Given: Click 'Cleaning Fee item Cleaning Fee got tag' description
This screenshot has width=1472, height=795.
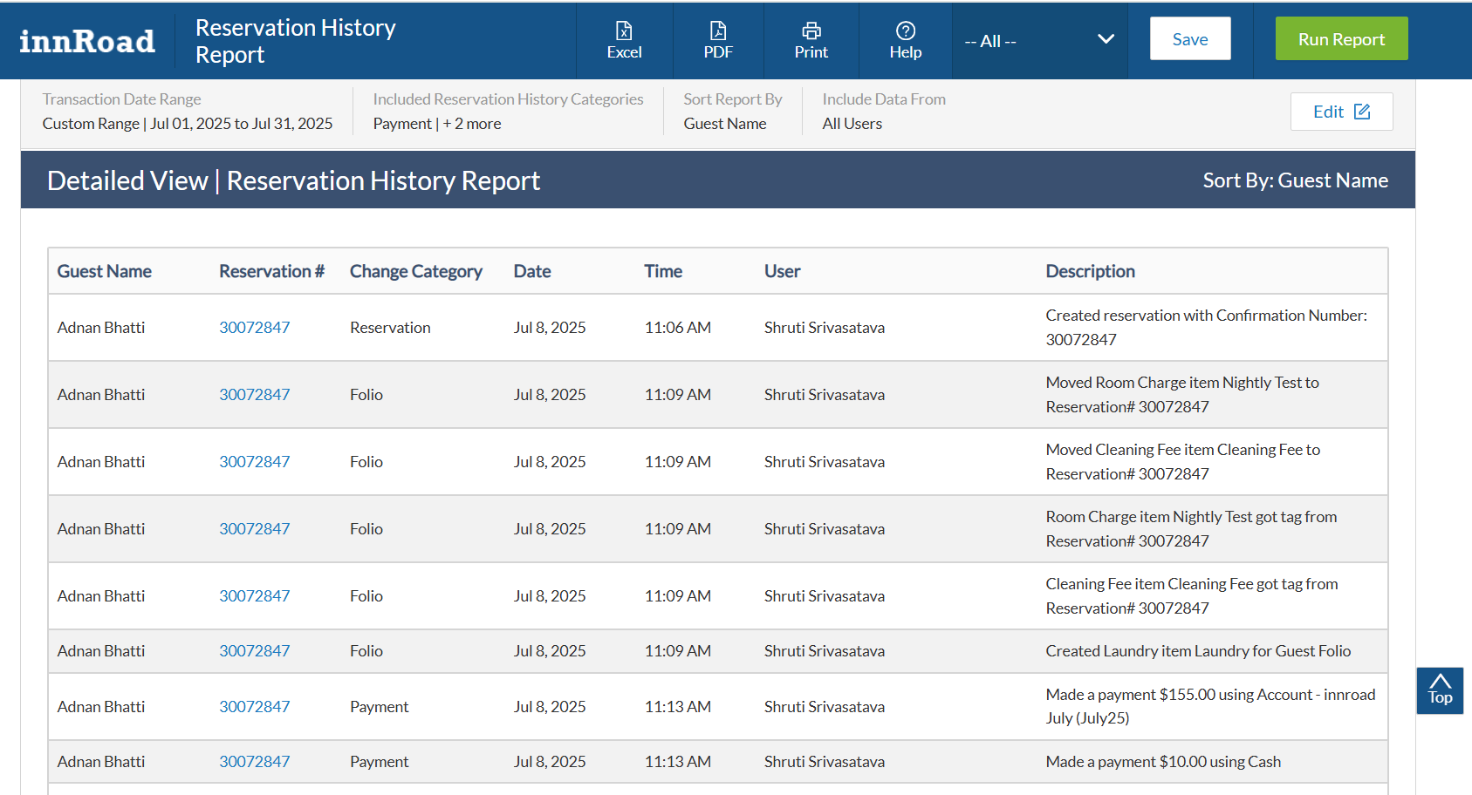Looking at the screenshot, I should pos(1192,596).
